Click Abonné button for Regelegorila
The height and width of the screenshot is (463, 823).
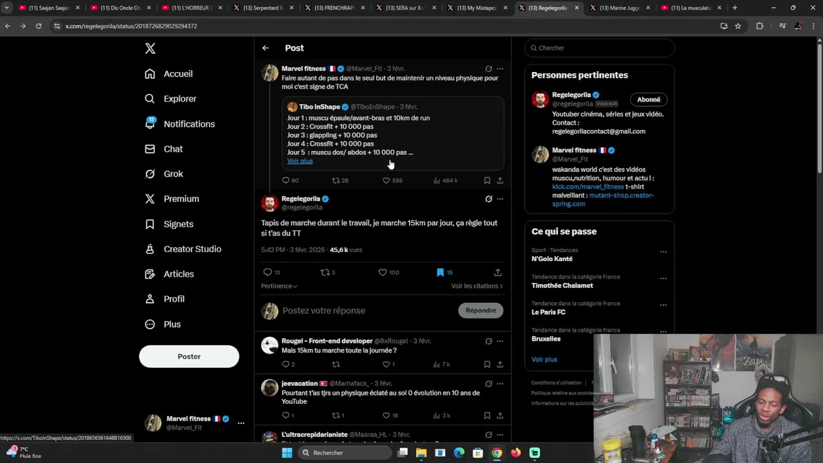[649, 100]
